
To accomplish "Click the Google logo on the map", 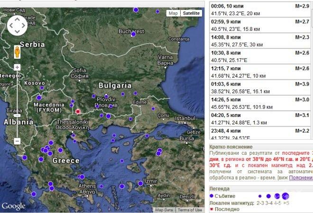I will 13,206.
